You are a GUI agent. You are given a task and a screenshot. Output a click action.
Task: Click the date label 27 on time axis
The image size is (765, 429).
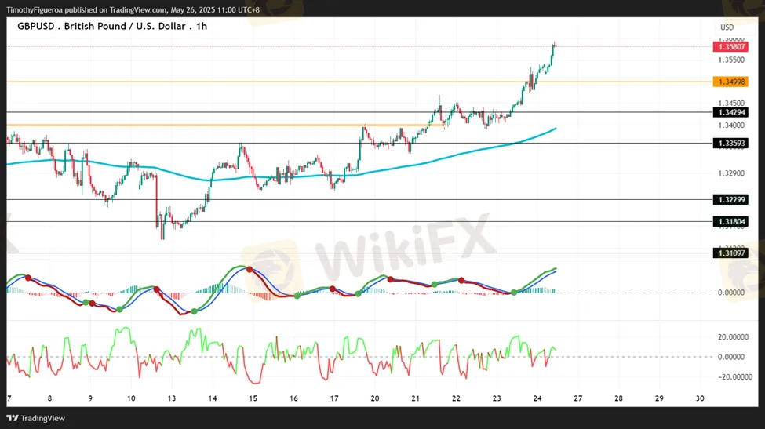coord(577,398)
